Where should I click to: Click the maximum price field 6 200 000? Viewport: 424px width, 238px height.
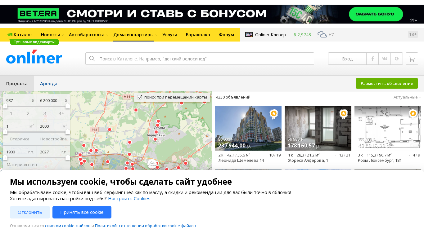(x=53, y=100)
